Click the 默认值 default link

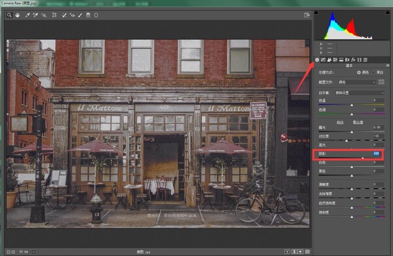coord(358,122)
